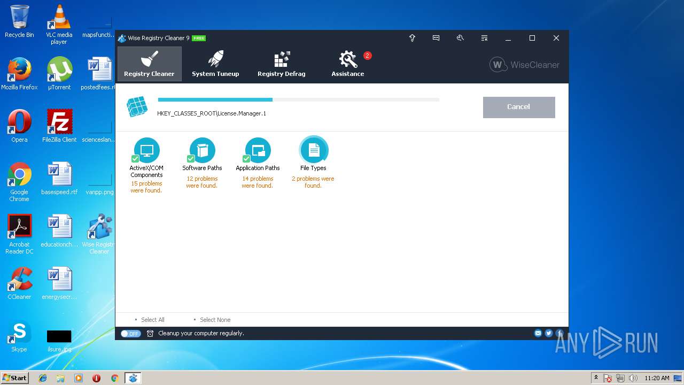Uncheck ActiveX/COM Components checkbox
The height and width of the screenshot is (385, 684).
click(x=135, y=159)
